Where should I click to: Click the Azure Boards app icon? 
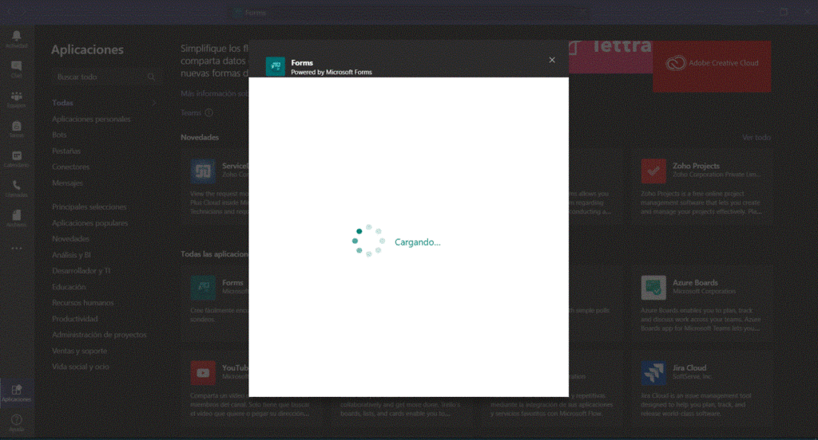pos(653,287)
